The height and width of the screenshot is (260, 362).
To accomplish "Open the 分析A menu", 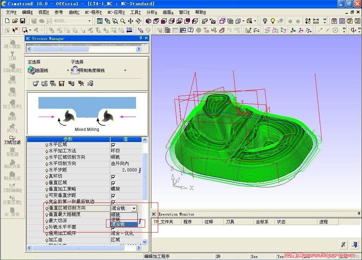I will pos(152,12).
